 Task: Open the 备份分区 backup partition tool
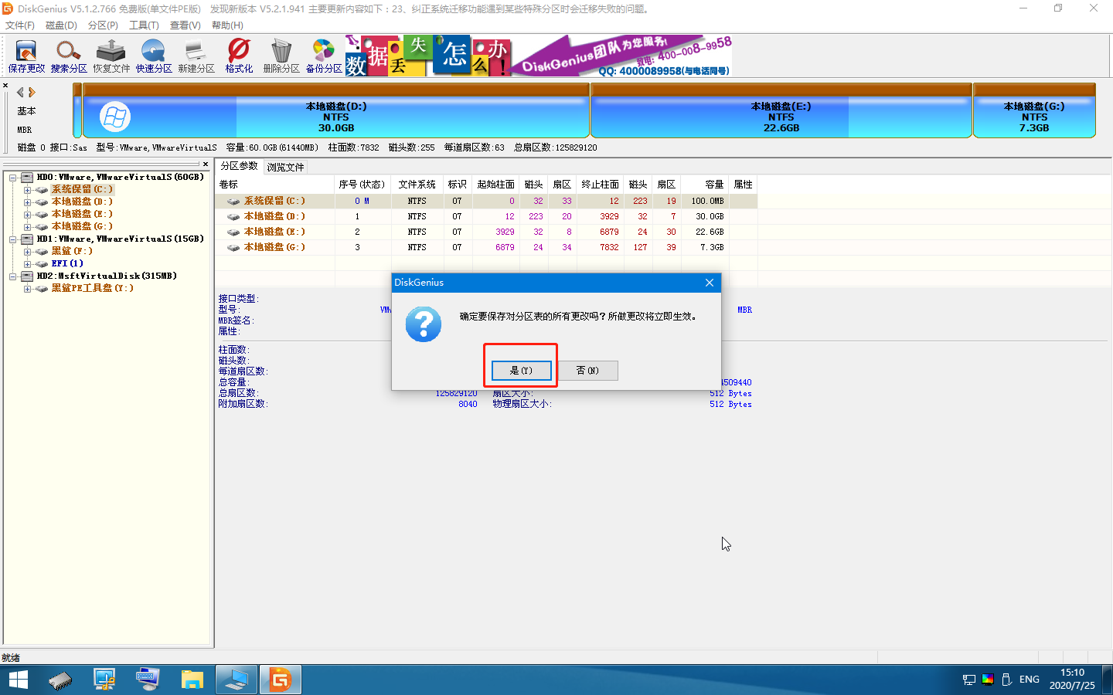(324, 56)
